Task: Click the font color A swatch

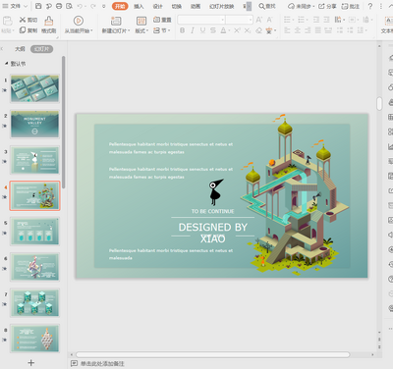Action: 223,30
